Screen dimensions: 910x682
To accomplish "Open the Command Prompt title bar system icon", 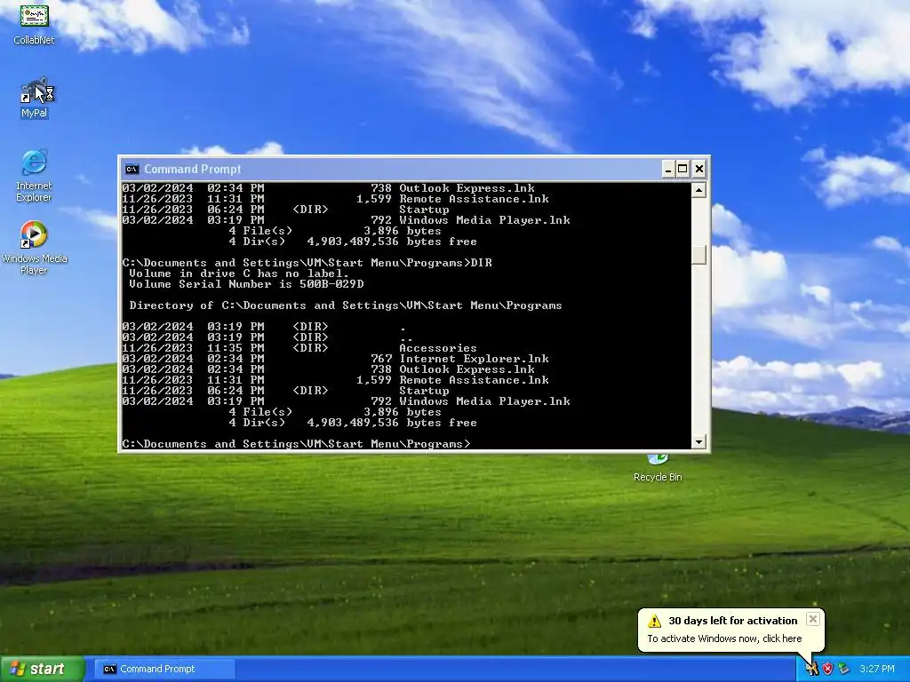I will 132,169.
